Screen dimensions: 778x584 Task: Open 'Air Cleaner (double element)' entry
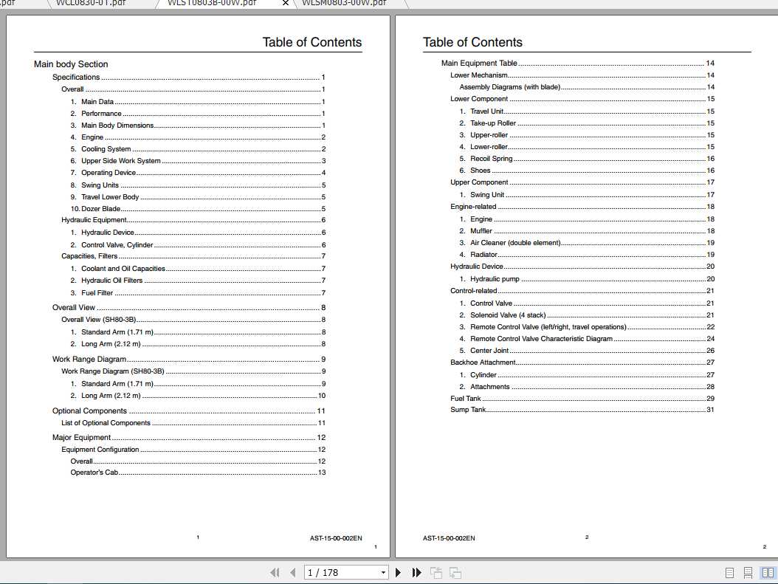[x=587, y=243]
